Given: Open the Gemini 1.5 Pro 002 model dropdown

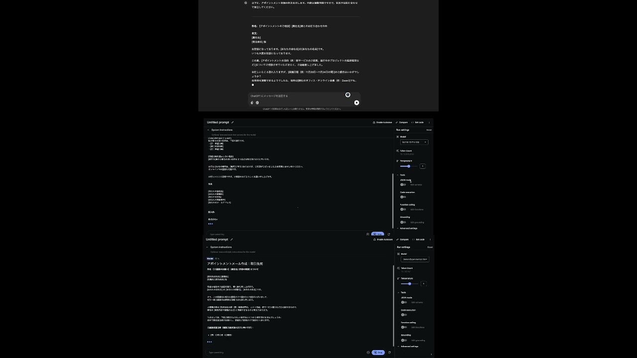Looking at the screenshot, I should [414, 142].
